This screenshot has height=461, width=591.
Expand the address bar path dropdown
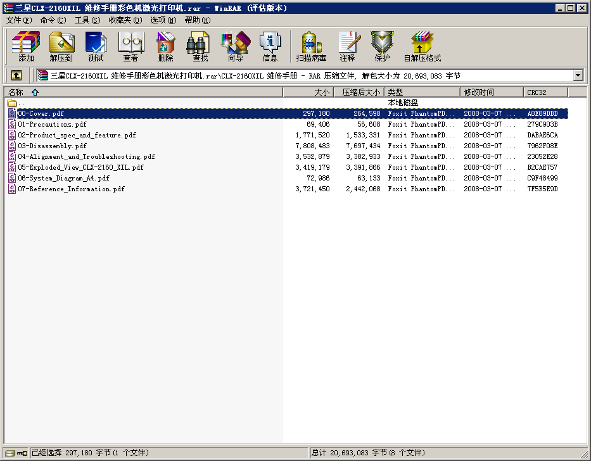578,75
